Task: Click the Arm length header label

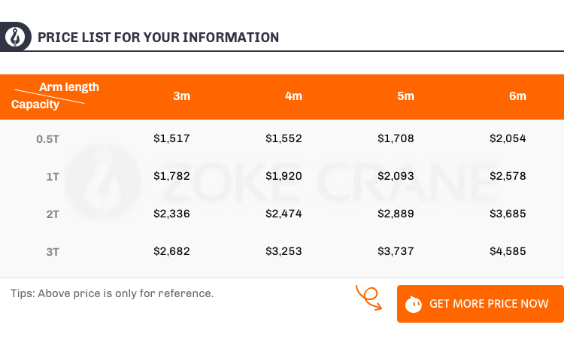Action: click(69, 87)
